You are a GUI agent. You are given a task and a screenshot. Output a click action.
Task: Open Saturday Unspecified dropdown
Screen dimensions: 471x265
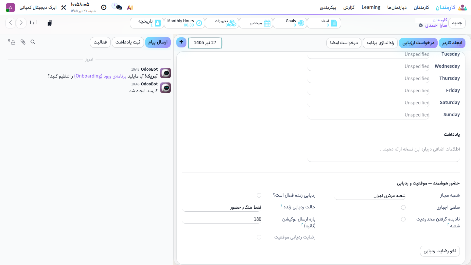[x=368, y=103]
